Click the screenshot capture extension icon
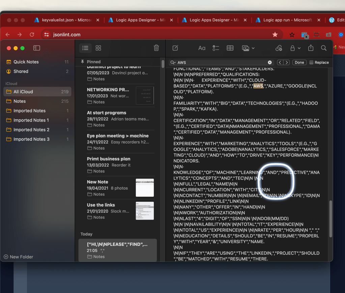This screenshot has height=293, width=345. pos(316,34)
